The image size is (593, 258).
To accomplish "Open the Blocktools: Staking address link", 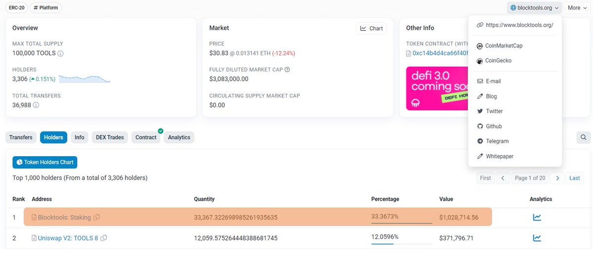I will 65,217.
